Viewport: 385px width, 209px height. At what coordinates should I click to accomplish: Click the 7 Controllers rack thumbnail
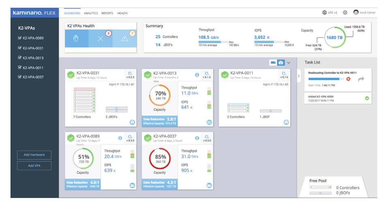(x=84, y=100)
